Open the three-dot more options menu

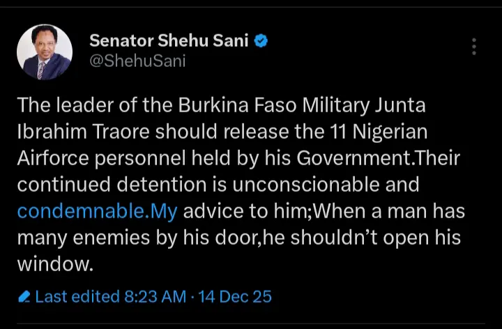[473, 47]
